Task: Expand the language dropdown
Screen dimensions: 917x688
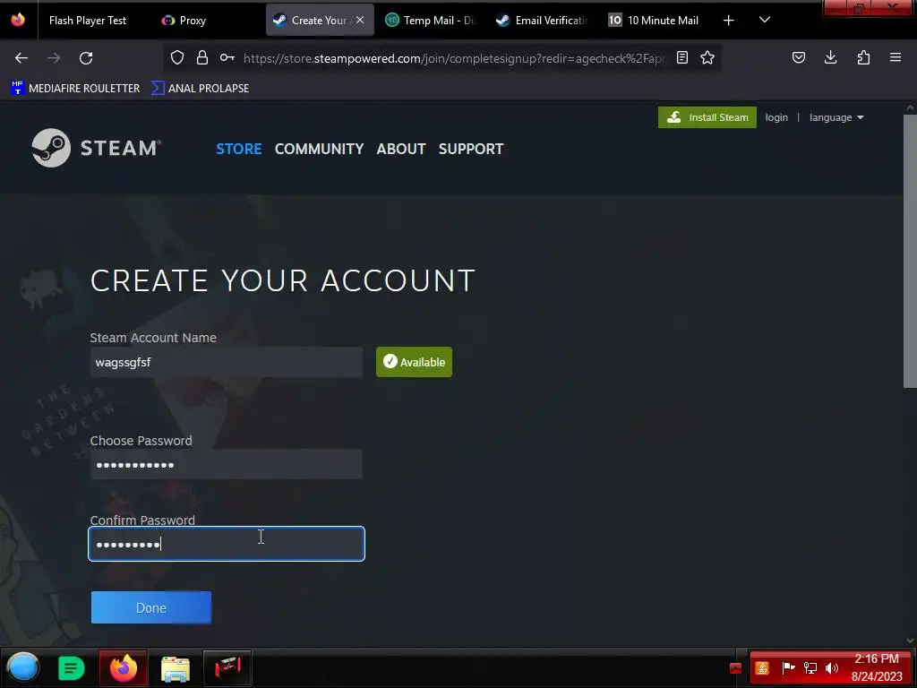Action: (836, 117)
